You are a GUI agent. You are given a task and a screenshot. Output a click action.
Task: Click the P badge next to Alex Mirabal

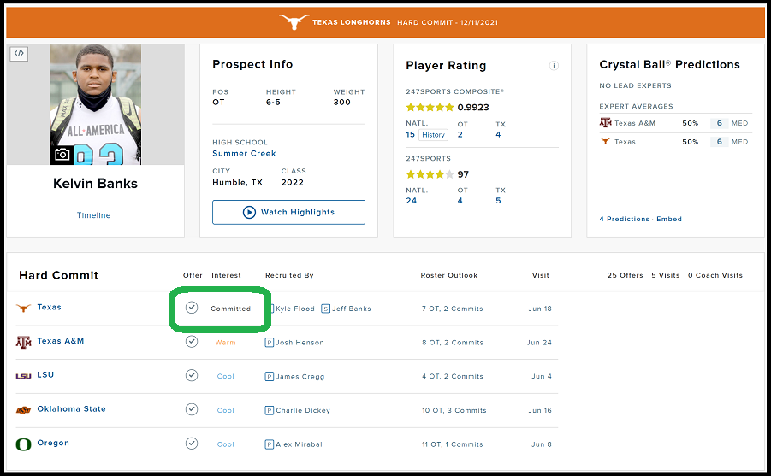tap(269, 444)
